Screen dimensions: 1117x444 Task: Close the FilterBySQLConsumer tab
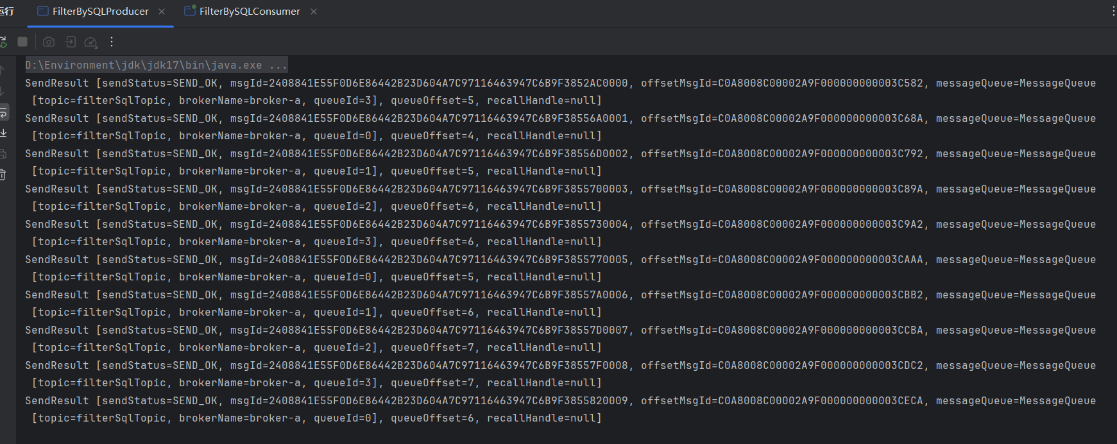pos(314,12)
